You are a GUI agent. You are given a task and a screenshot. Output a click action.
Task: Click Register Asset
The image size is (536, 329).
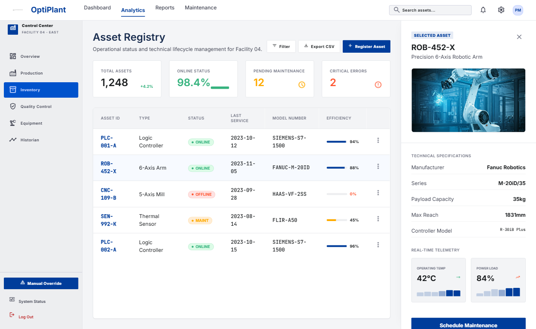pyautogui.click(x=366, y=46)
